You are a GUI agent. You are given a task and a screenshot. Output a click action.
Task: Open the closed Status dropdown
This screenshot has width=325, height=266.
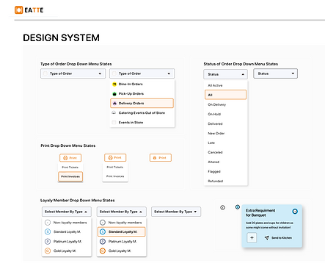pyautogui.click(x=275, y=73)
